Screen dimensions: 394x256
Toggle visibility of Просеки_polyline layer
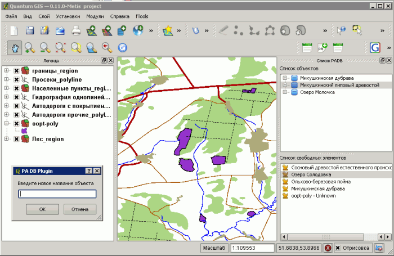(16, 80)
